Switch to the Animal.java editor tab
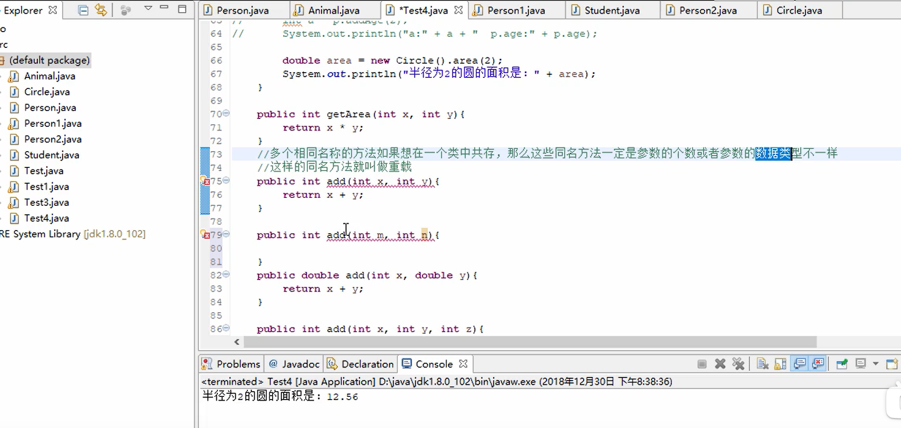This screenshot has width=901, height=428. click(x=335, y=11)
